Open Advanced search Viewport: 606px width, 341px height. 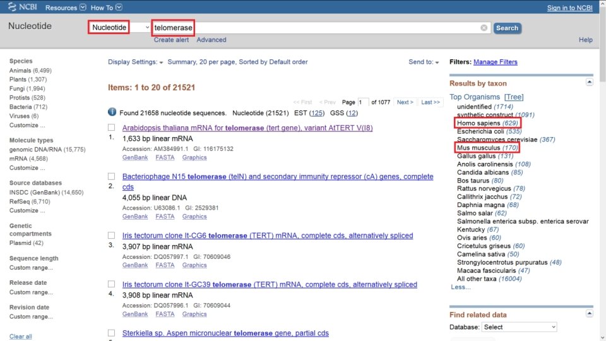(x=211, y=40)
